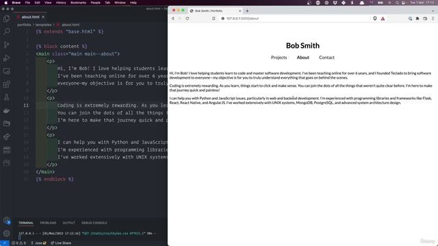Open the Docker view
Screen dimensions: 438x246
[6, 111]
